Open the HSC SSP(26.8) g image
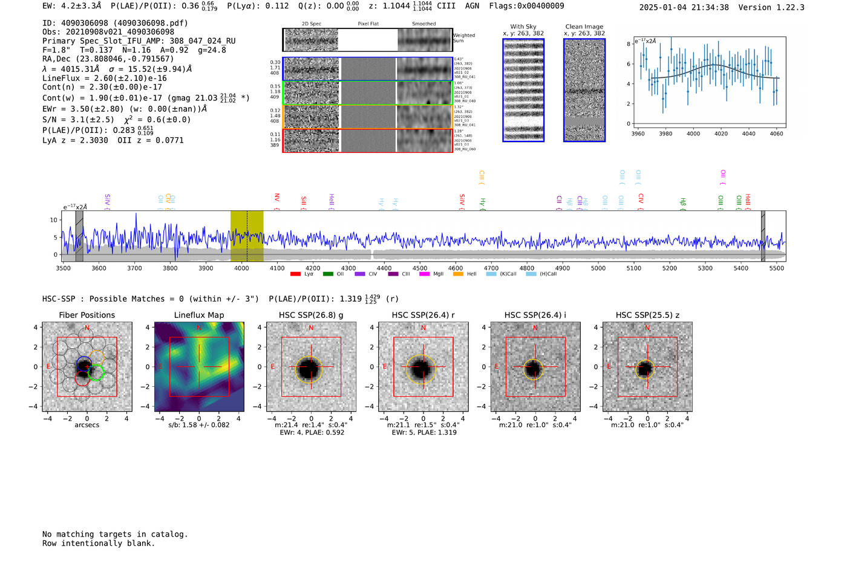This screenshot has height=576, width=847. click(311, 367)
